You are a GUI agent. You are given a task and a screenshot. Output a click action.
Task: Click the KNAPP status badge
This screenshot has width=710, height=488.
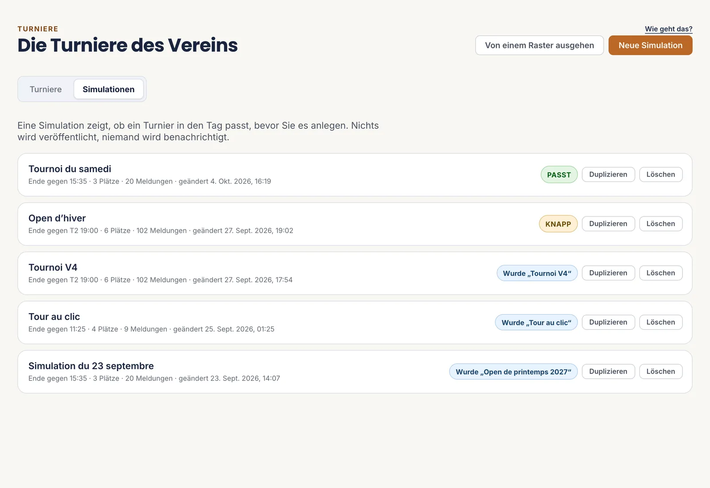pyautogui.click(x=558, y=224)
